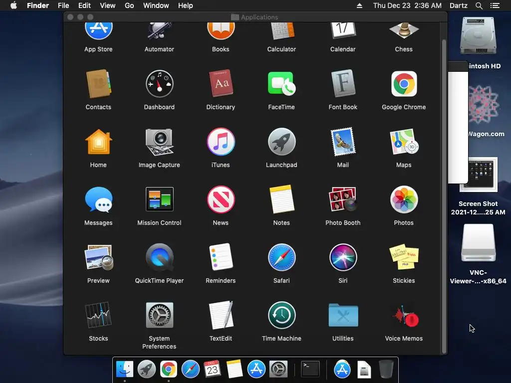The height and width of the screenshot is (383, 511).
Task: Select the Photos app icon
Action: point(404,199)
